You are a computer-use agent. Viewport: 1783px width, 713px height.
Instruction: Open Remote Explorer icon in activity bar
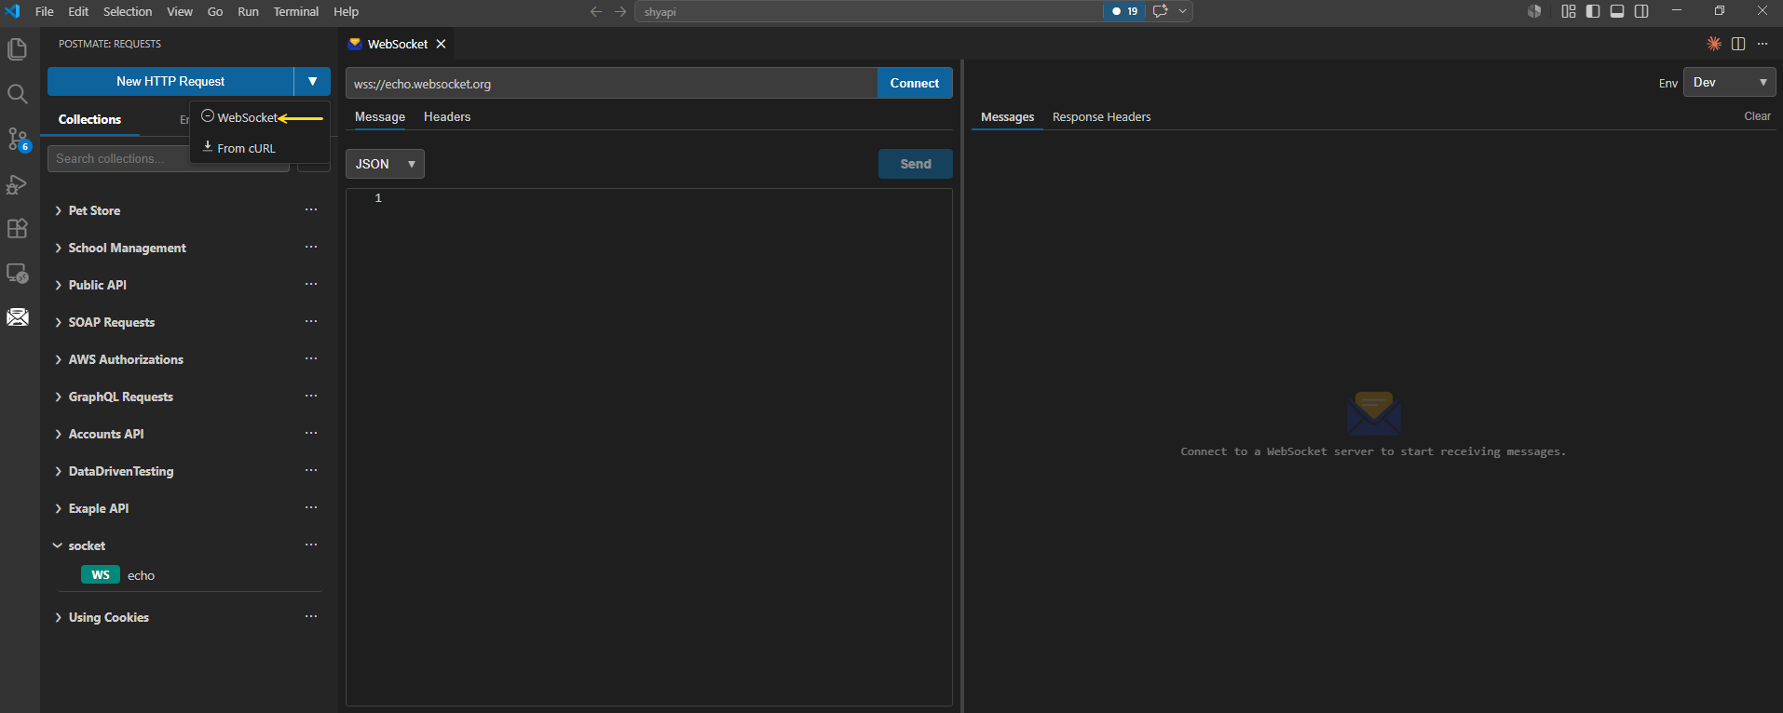17,274
